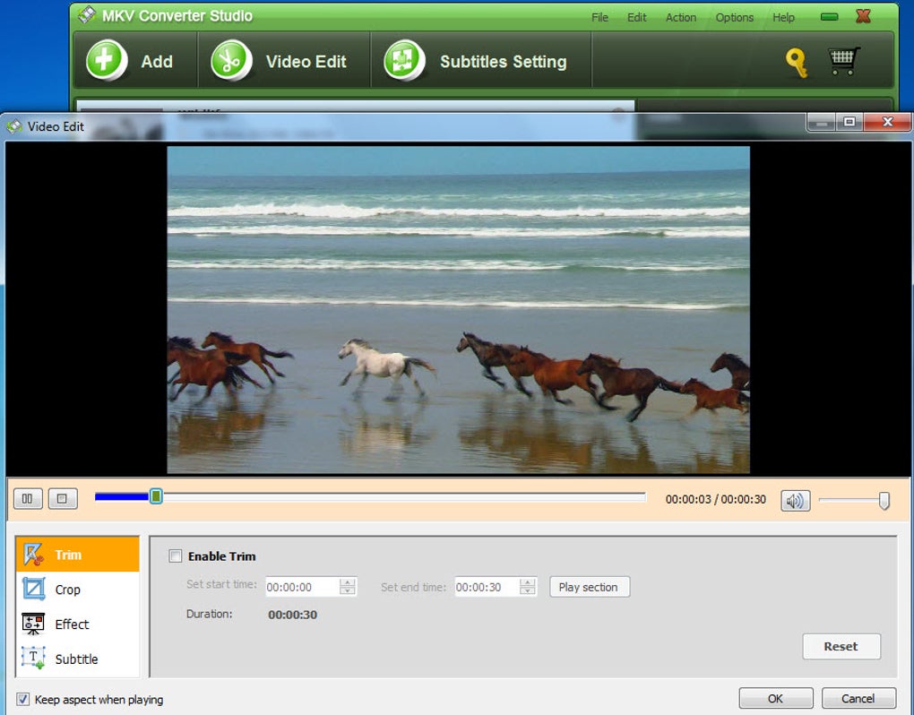This screenshot has height=715, width=914.
Task: Click the Play section button
Action: pos(589,587)
